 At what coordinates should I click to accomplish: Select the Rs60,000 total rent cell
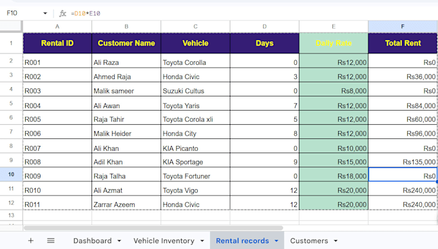pos(403,118)
